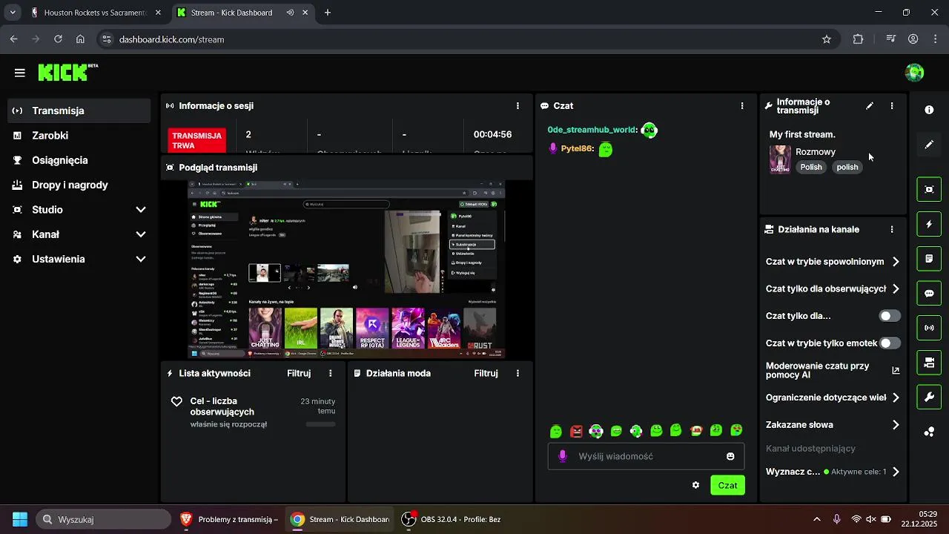
Task: Bookmark this page with star icon
Action: [x=827, y=39]
